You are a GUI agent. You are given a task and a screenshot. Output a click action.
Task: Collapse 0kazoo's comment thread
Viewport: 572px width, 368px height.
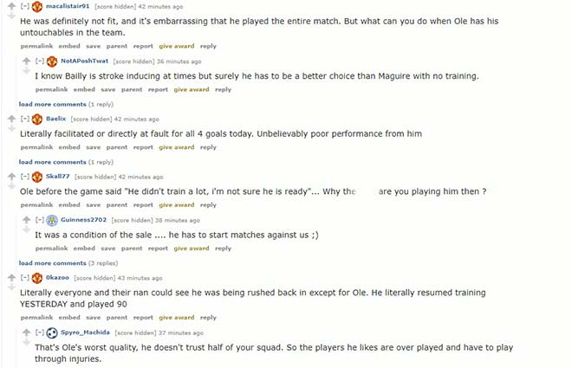tap(25, 278)
